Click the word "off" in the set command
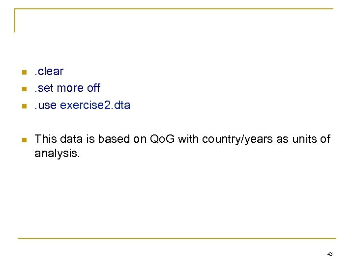The image size is (354, 265). pyautogui.click(x=93, y=88)
